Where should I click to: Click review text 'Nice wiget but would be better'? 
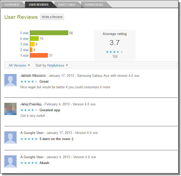coord(66,87)
